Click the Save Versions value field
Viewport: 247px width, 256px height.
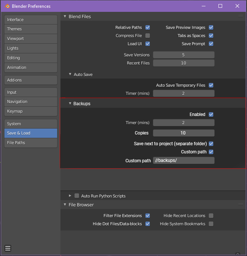click(184, 55)
